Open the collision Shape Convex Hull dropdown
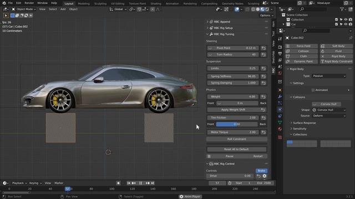The width and height of the screenshot is (355, 199). tap(329, 110)
